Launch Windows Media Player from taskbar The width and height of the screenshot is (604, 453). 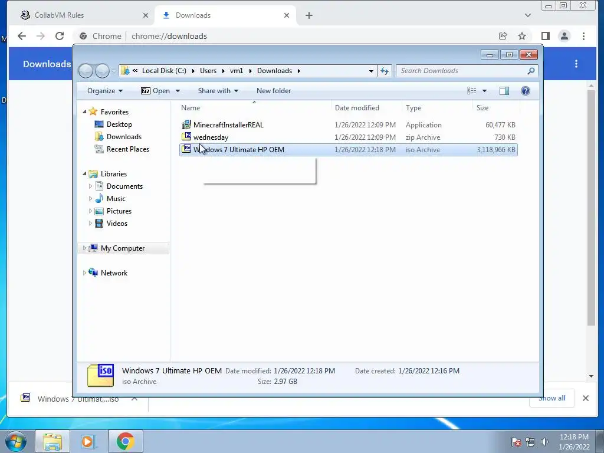click(x=88, y=441)
